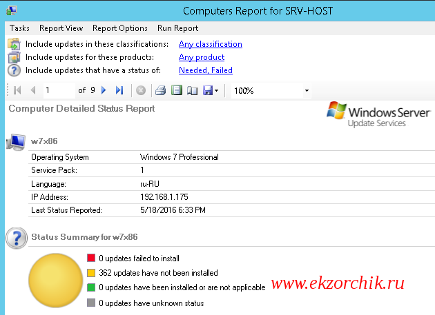Click the w7x86 computer icon
Image resolution: width=435 pixels, height=315 pixels.
coord(16,142)
